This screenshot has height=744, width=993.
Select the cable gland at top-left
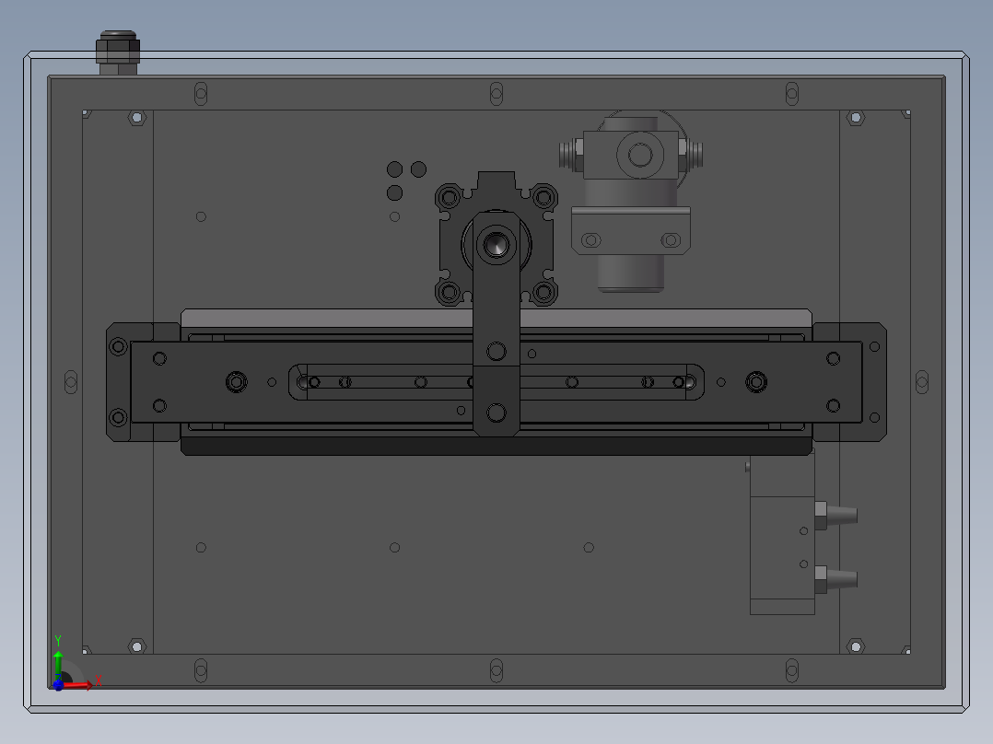tap(116, 44)
